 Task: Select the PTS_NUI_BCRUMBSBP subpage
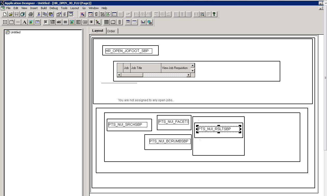(x=170, y=141)
